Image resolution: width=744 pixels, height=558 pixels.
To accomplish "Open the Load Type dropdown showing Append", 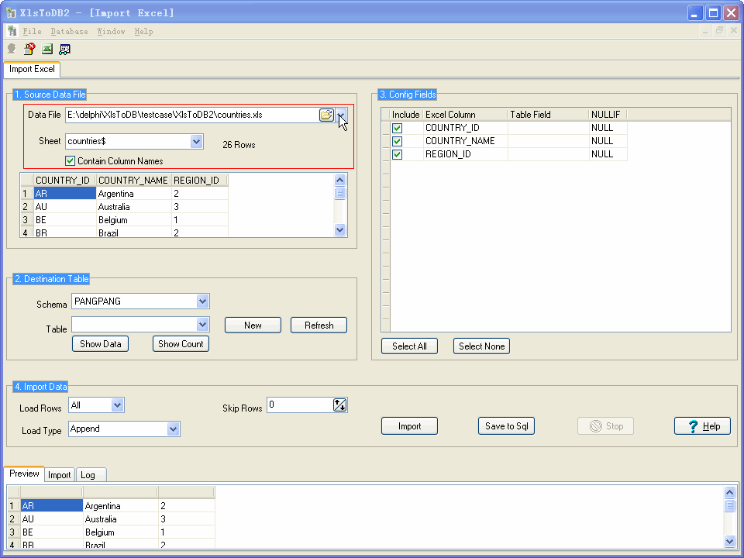I will coord(173,429).
